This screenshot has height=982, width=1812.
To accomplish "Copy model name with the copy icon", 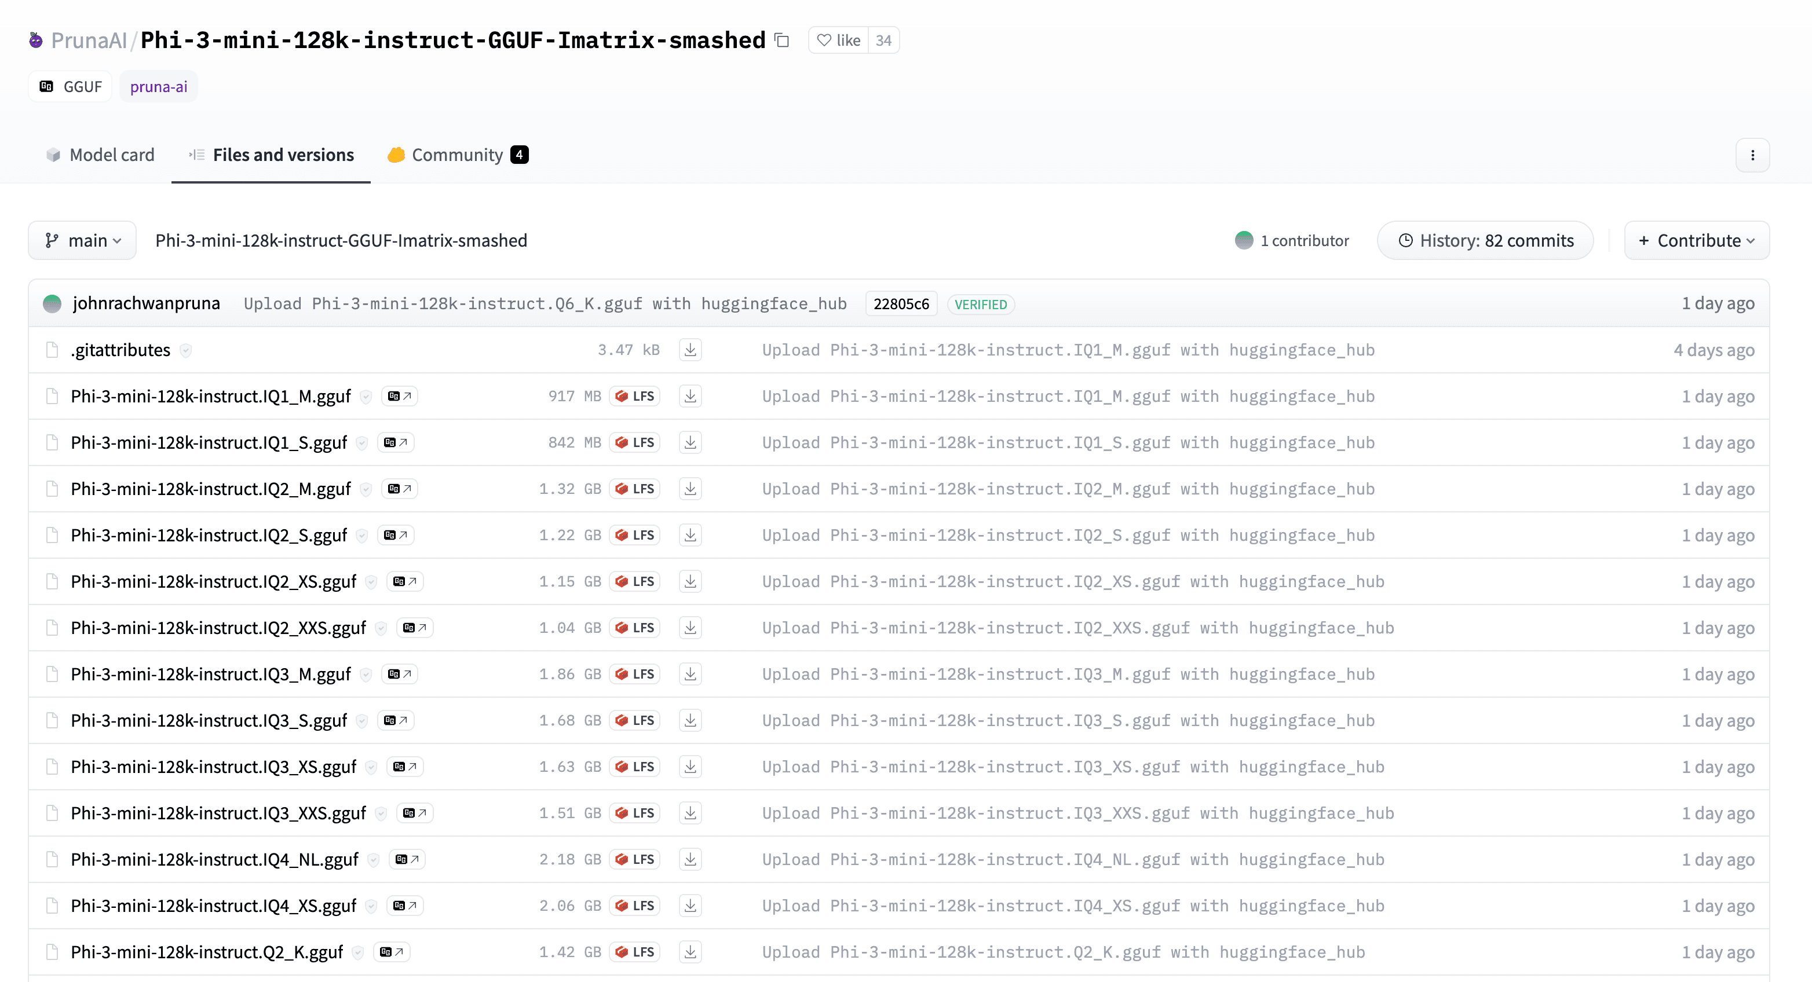I will click(x=781, y=40).
